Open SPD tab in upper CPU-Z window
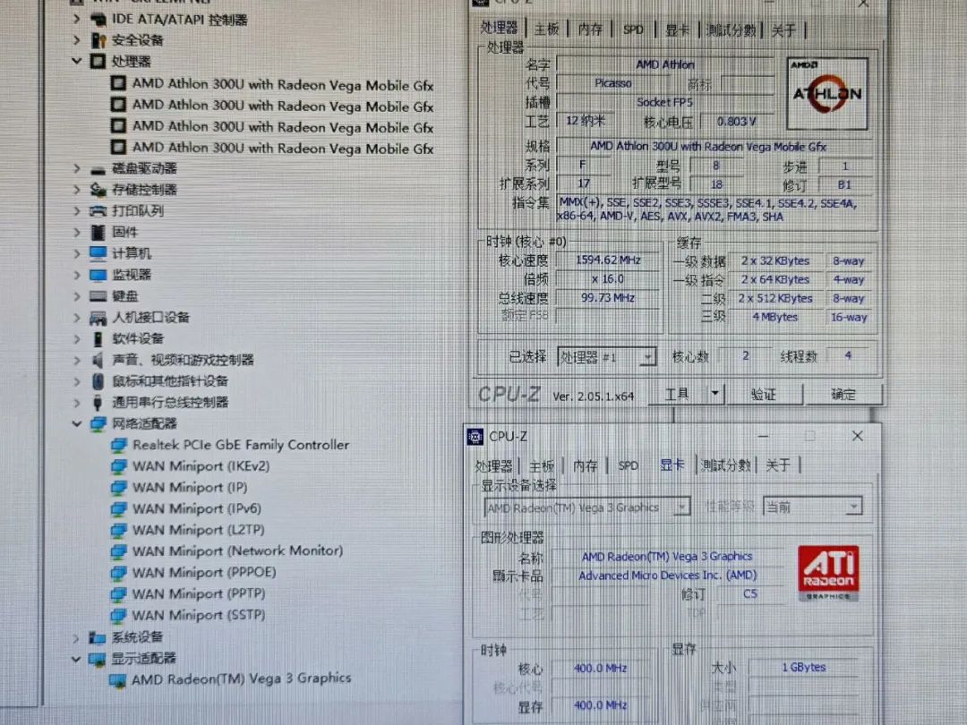The image size is (967, 725). point(633,29)
